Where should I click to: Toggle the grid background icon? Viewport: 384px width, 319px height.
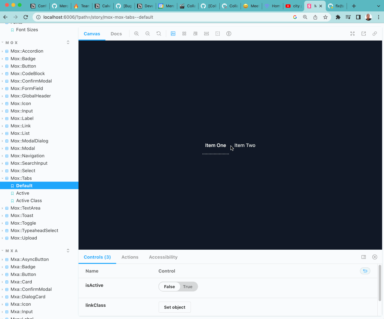click(184, 34)
